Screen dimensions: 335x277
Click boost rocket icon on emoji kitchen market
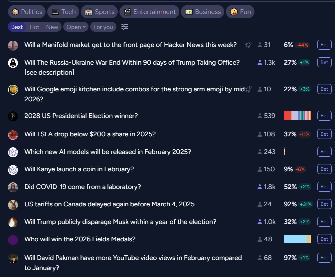[248, 89]
